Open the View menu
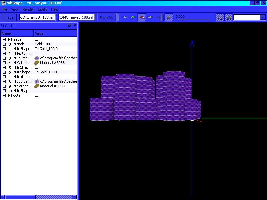The image size is (267, 200). pos(15,9)
